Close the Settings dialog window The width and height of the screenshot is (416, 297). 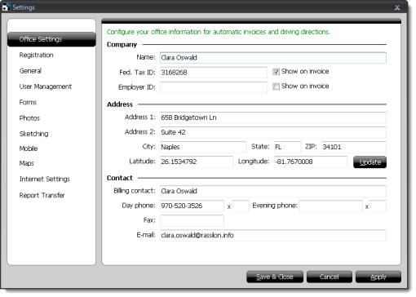[397, 7]
